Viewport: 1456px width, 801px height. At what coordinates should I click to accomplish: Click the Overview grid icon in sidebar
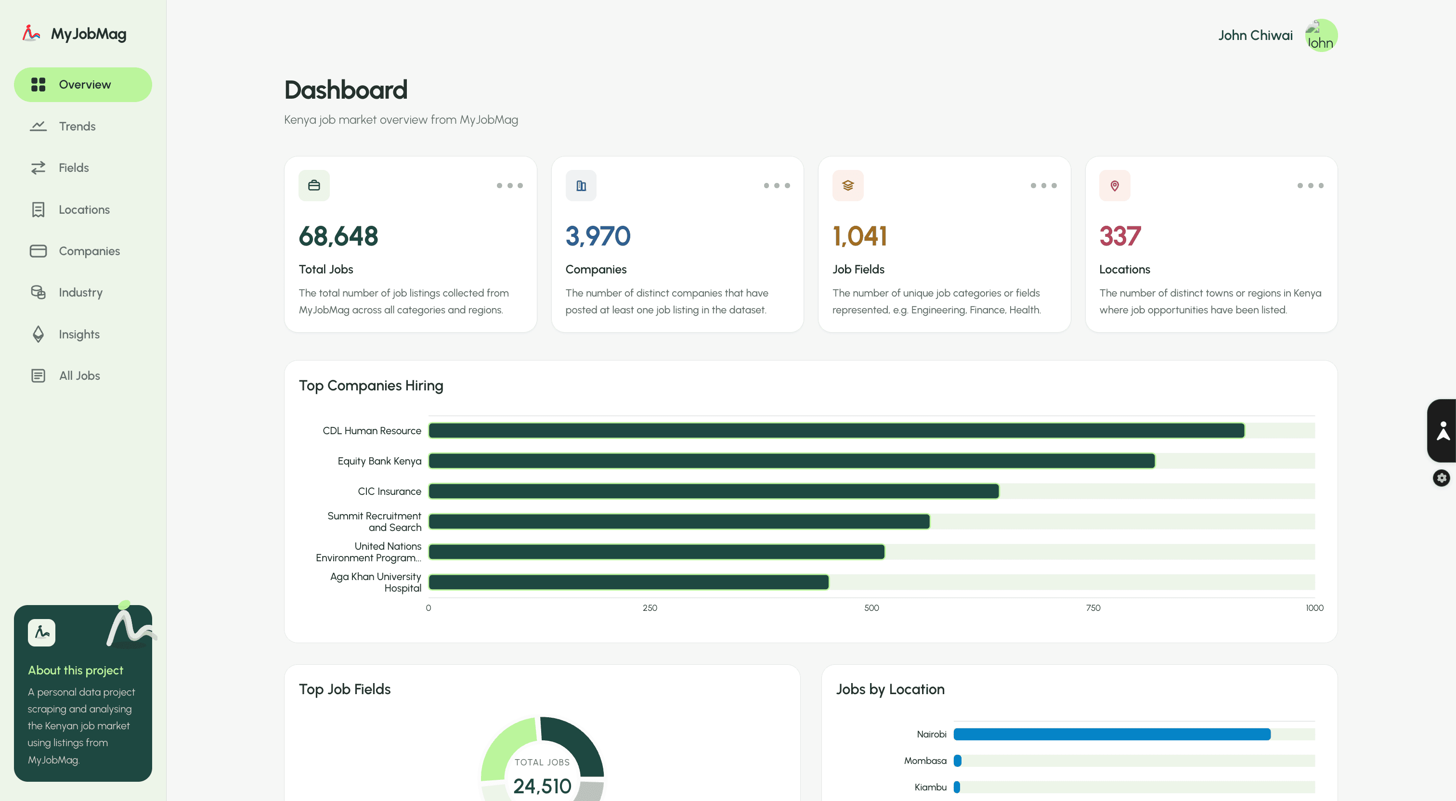click(x=38, y=85)
